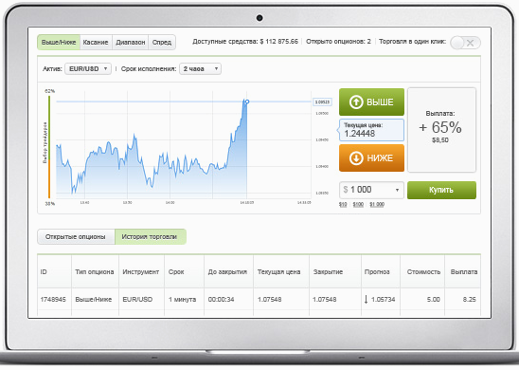
Task: Click the green Купить button
Action: click(x=441, y=190)
